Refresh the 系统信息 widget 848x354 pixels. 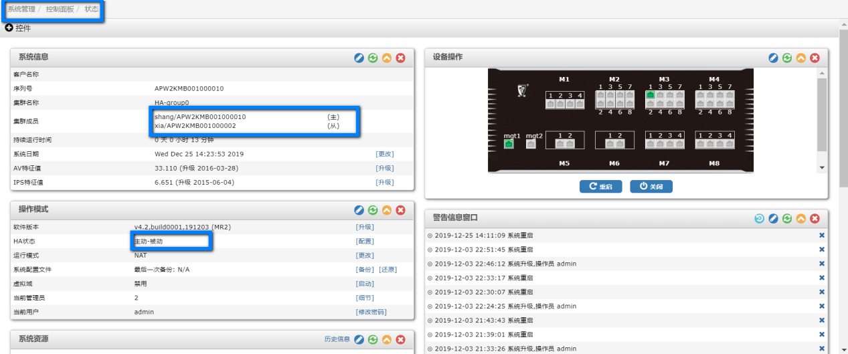[x=373, y=58]
